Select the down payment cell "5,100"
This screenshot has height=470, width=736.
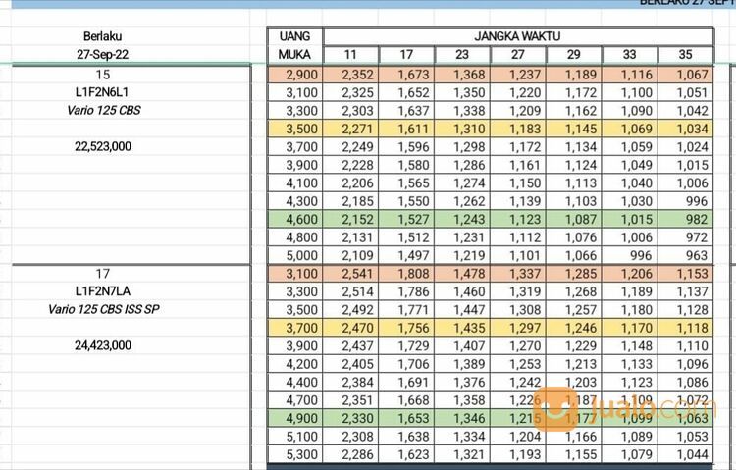coord(295,437)
